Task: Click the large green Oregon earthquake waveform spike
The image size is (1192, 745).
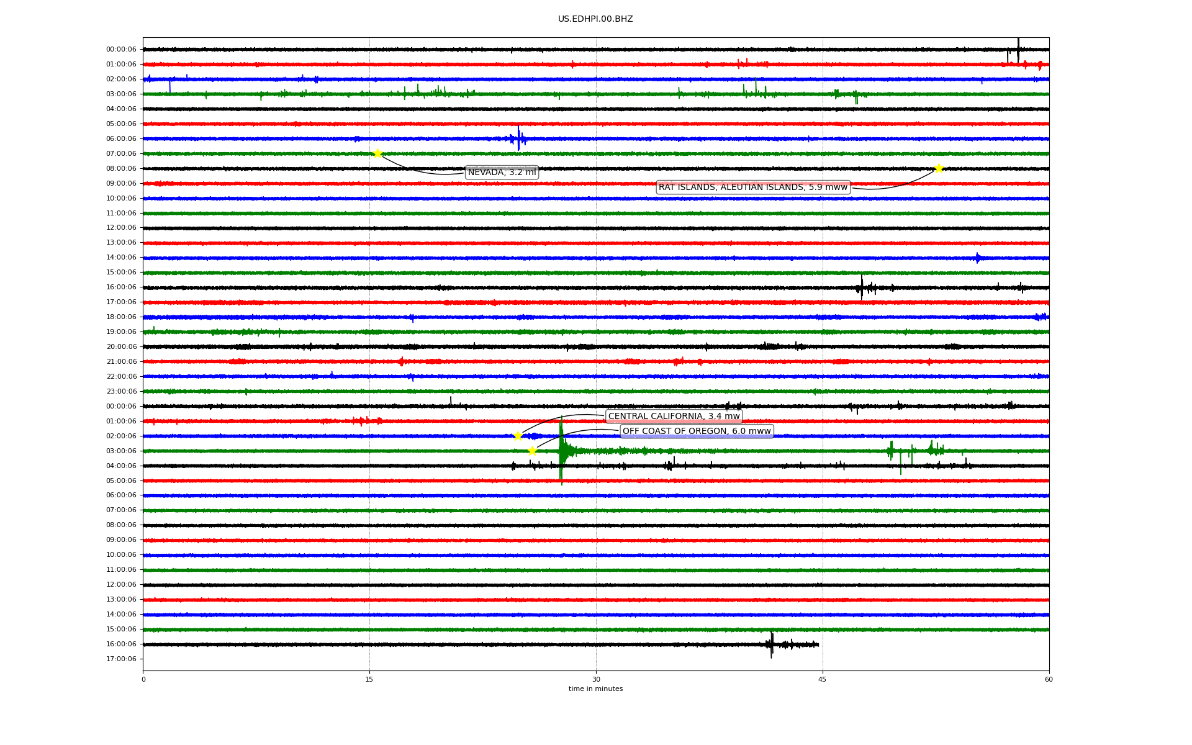Action: point(561,451)
